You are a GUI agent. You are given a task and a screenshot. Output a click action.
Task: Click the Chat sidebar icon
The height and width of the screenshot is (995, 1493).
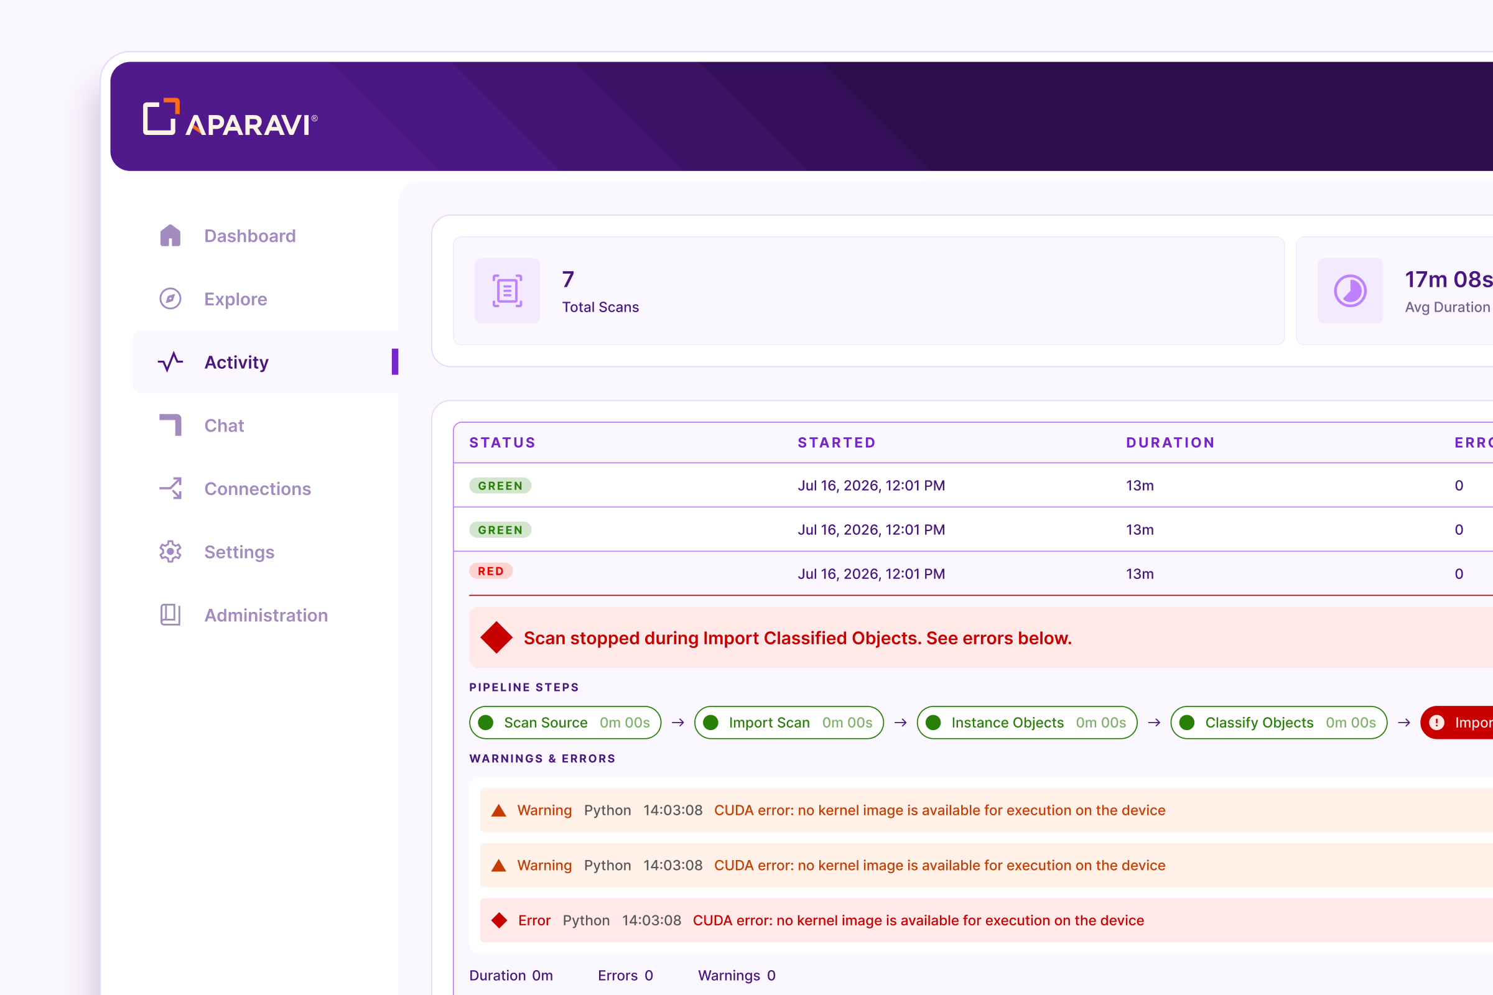point(170,425)
